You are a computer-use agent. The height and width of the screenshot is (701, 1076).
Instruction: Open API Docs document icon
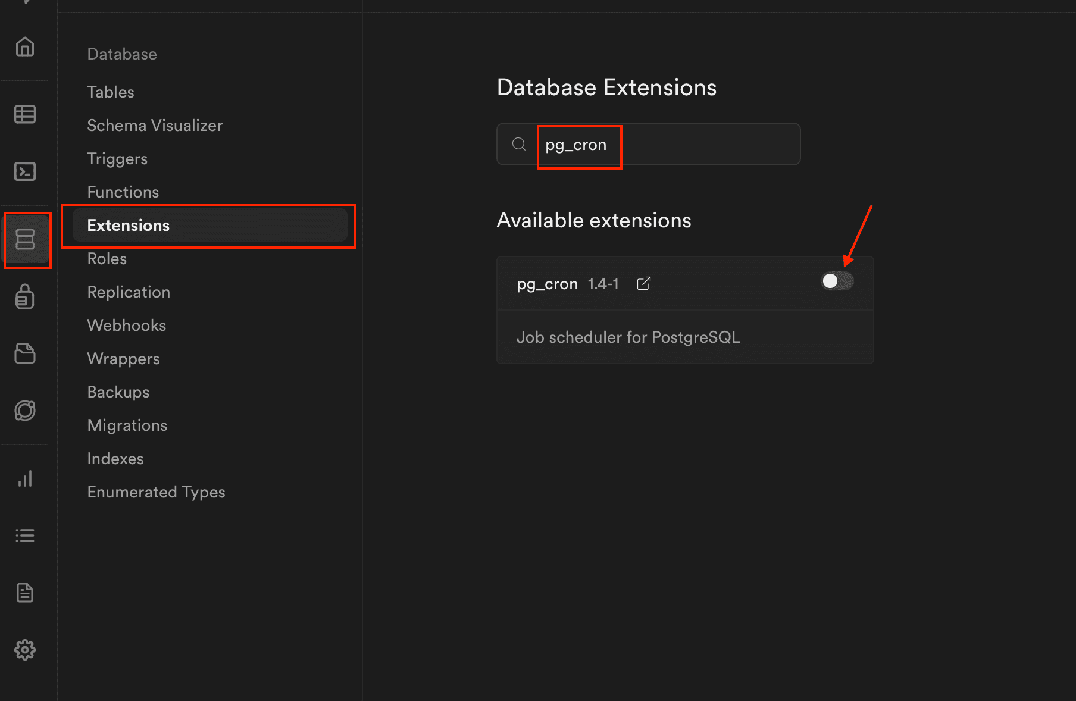[25, 593]
